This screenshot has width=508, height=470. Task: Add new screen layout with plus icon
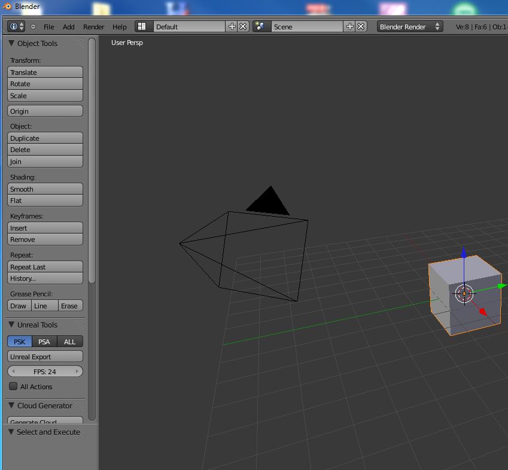(232, 26)
